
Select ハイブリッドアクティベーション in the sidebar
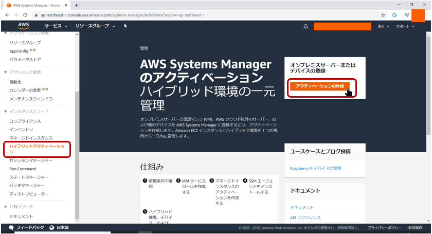(x=37, y=149)
